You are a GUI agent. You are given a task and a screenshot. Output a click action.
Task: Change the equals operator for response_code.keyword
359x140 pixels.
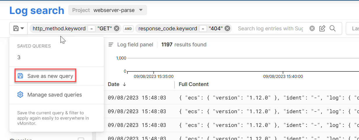tap(203, 29)
